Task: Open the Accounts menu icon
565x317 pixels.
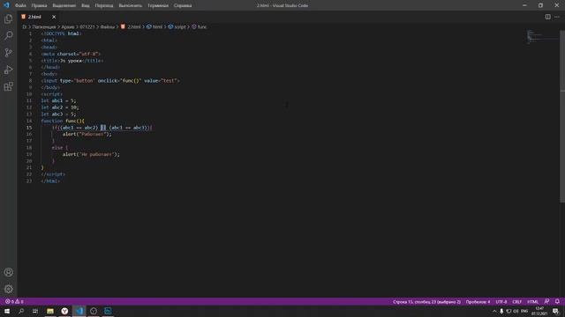Action: (8, 272)
